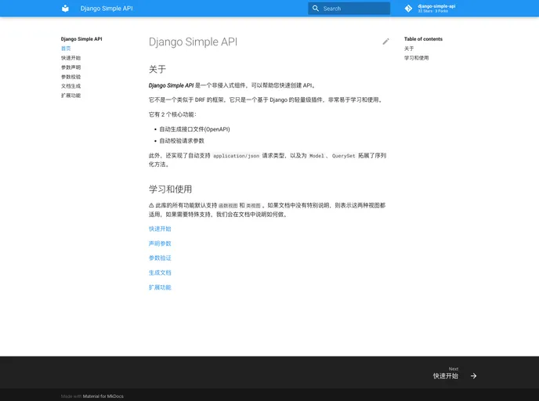The width and height of the screenshot is (539, 401).
Task: Click the MkDocs book logo icon
Action: click(65, 9)
